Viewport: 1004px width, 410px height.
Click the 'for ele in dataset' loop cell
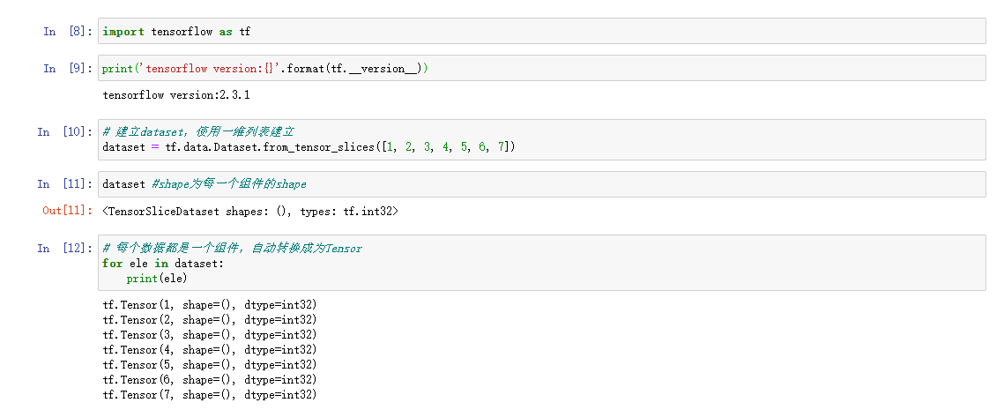coord(542,263)
